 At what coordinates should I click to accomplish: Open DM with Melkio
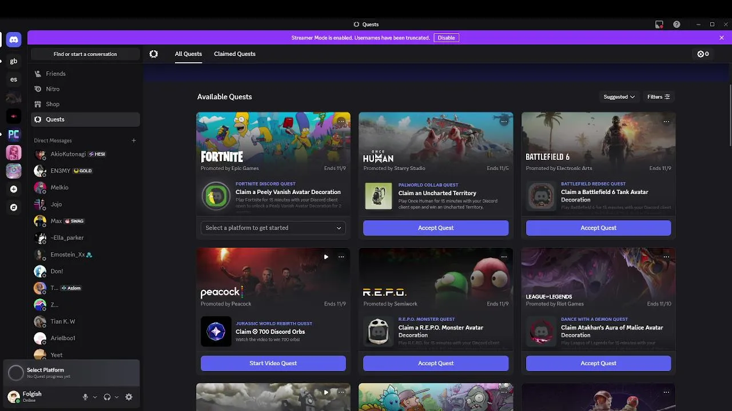85,187
